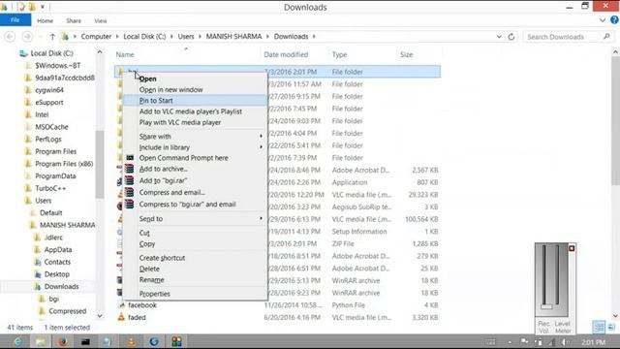Image resolution: width=620 pixels, height=349 pixels.
Task: Switch to large icons view button
Action: (611, 327)
